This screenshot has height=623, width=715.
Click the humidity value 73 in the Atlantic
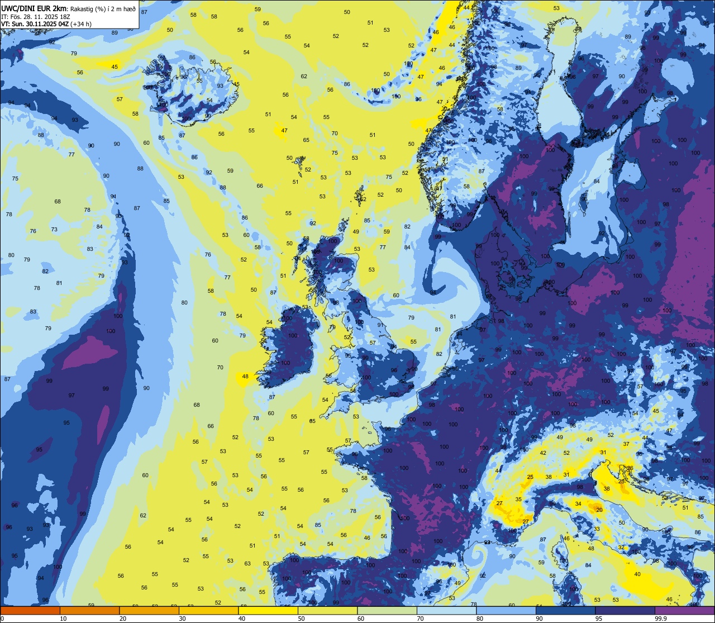click(x=54, y=230)
